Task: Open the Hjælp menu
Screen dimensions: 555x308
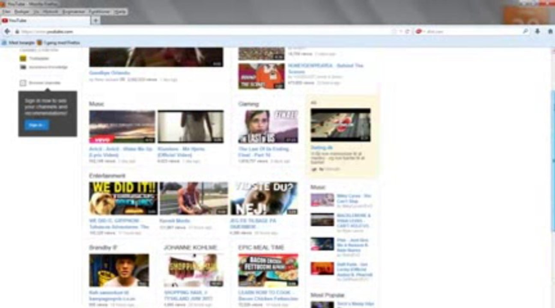Action: (120, 12)
